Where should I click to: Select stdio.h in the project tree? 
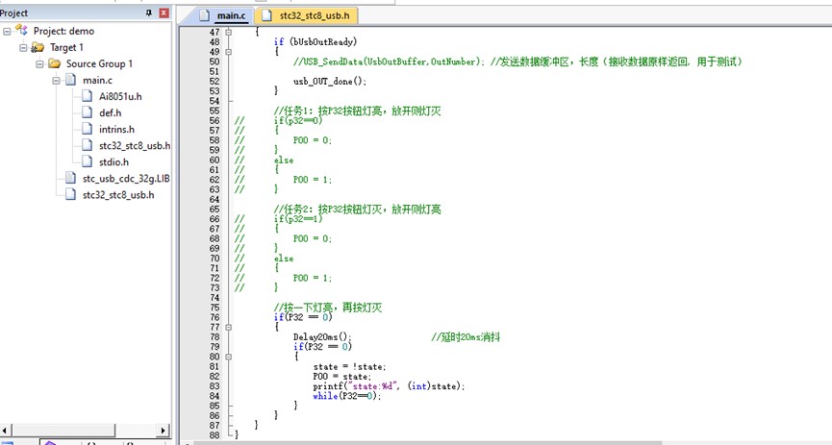coord(113,161)
